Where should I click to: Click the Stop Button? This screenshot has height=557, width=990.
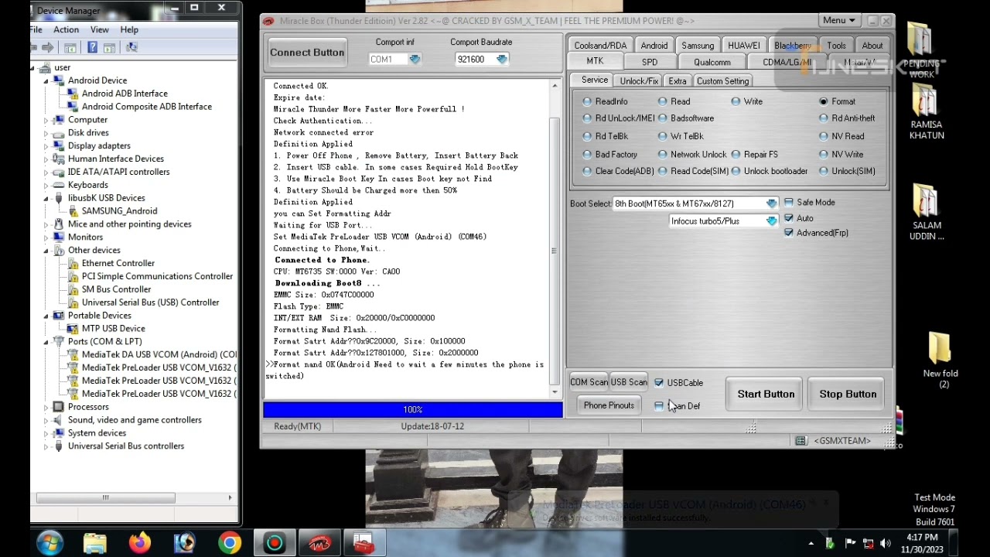pos(848,395)
